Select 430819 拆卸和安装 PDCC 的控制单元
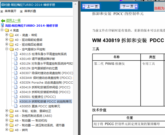This screenshot has height=135, width=165. (45, 102)
